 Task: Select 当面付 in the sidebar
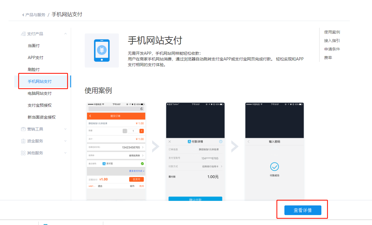pyautogui.click(x=33, y=45)
